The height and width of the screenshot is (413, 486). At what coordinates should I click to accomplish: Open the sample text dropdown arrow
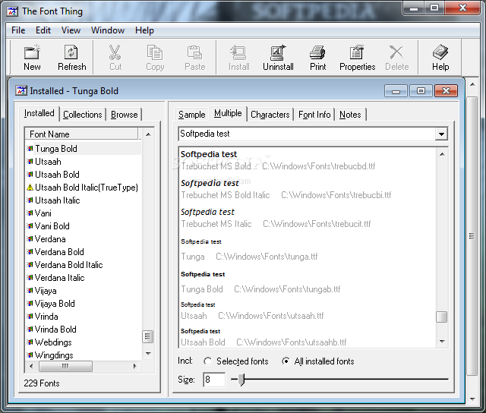pos(441,134)
